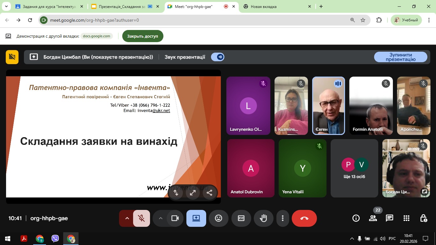
Task: Expand the shared presentation to fullscreen
Action: click(x=193, y=193)
